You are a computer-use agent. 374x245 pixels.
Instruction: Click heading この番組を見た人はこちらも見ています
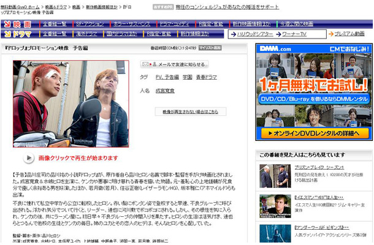(x=302, y=155)
